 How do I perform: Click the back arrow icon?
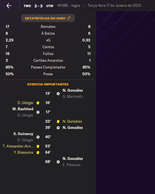[9, 6]
